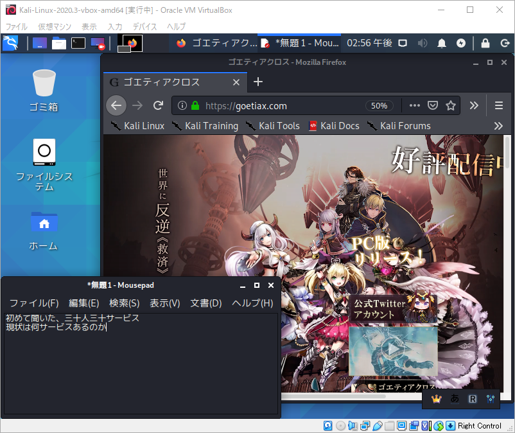This screenshot has height=433, width=515.
Task: Click the green connection padlock icon
Action: 195,105
